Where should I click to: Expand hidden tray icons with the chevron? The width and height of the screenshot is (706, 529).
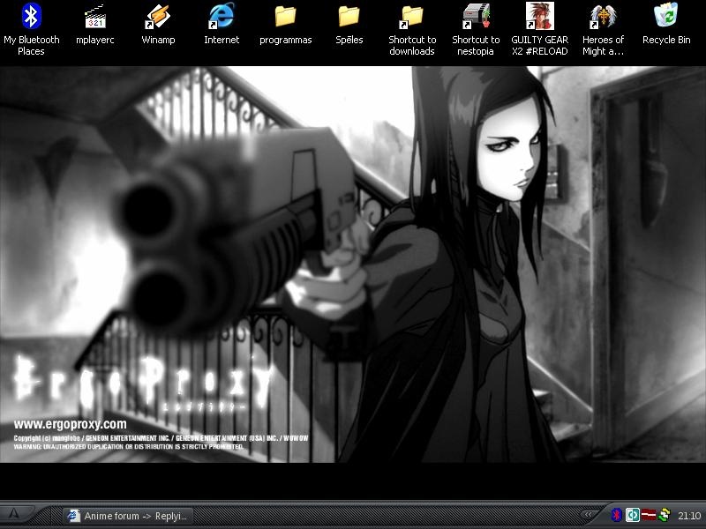pyautogui.click(x=588, y=514)
